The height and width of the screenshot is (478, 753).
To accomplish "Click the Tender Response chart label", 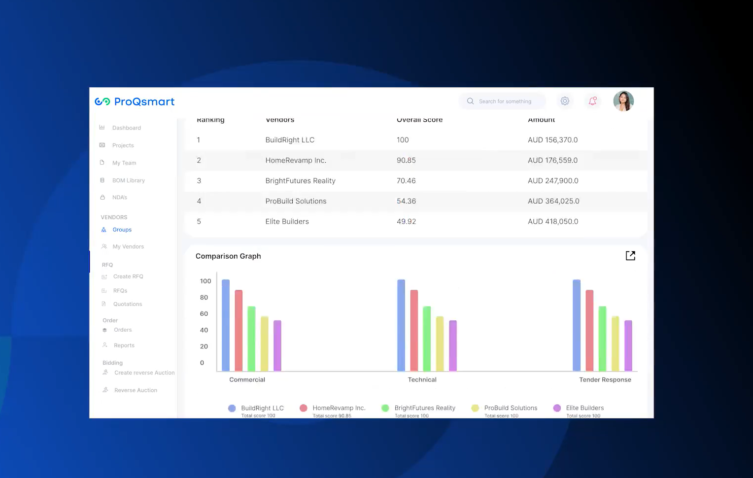I will point(605,379).
